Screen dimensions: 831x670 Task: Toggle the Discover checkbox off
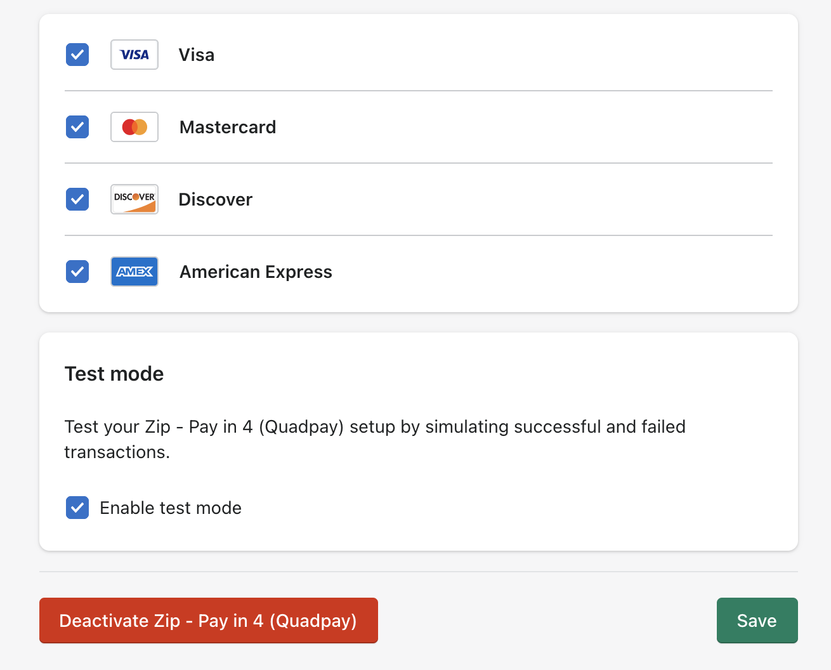pos(77,199)
